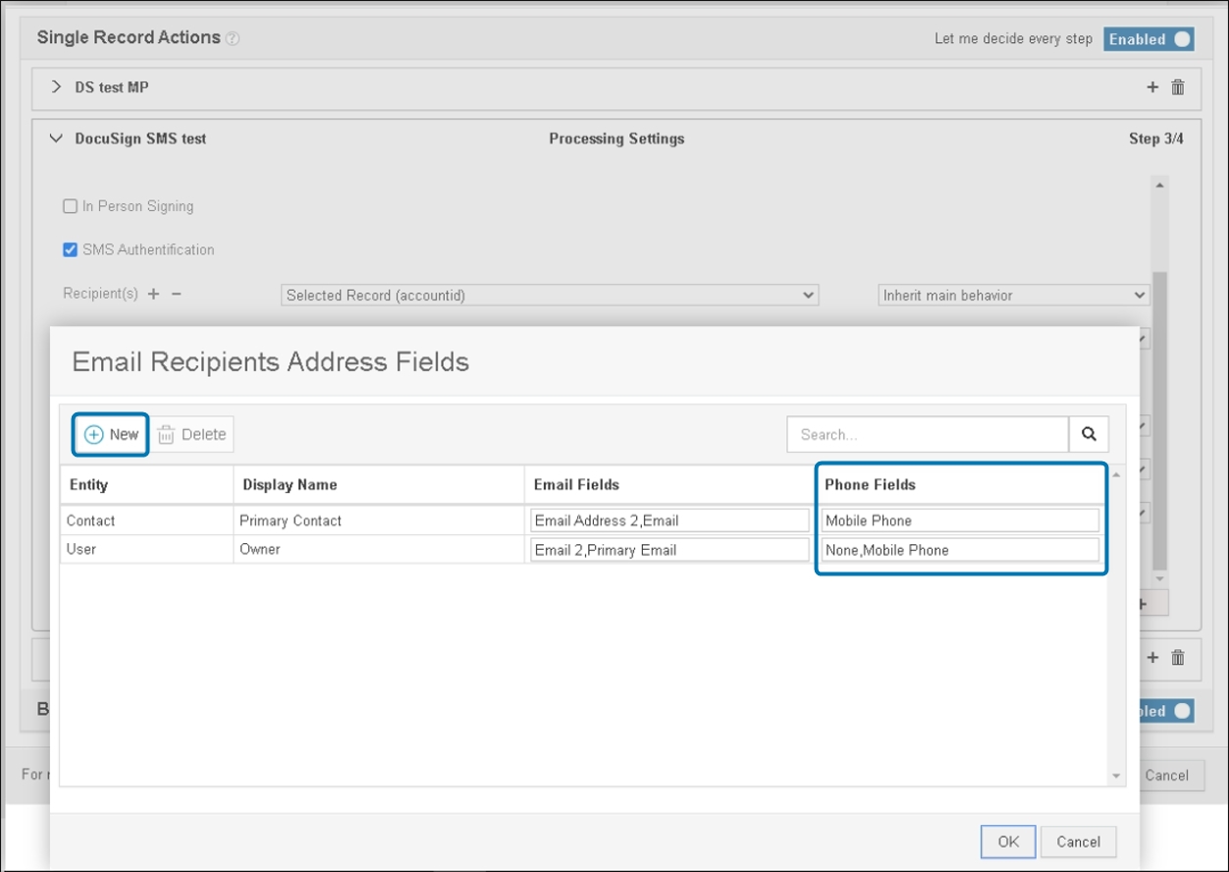Check the In Person Signing checkbox

(x=70, y=206)
